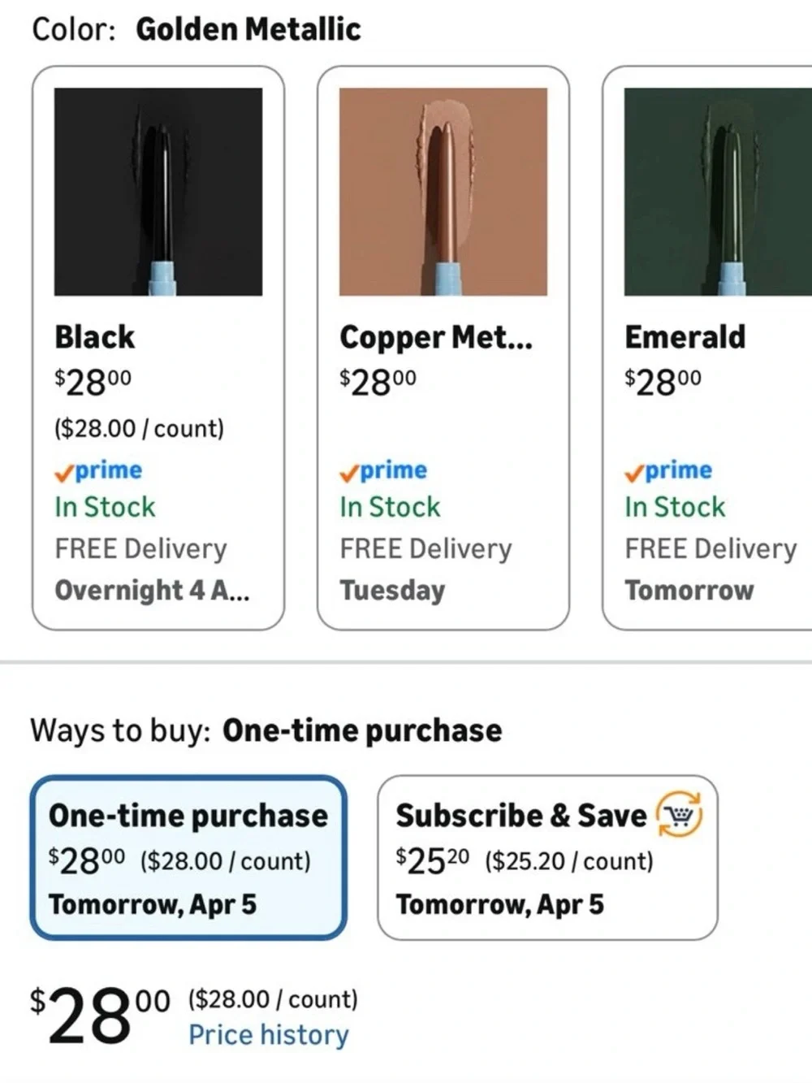This screenshot has width=812, height=1083.
Task: Click the Emerald color title
Action: click(685, 337)
